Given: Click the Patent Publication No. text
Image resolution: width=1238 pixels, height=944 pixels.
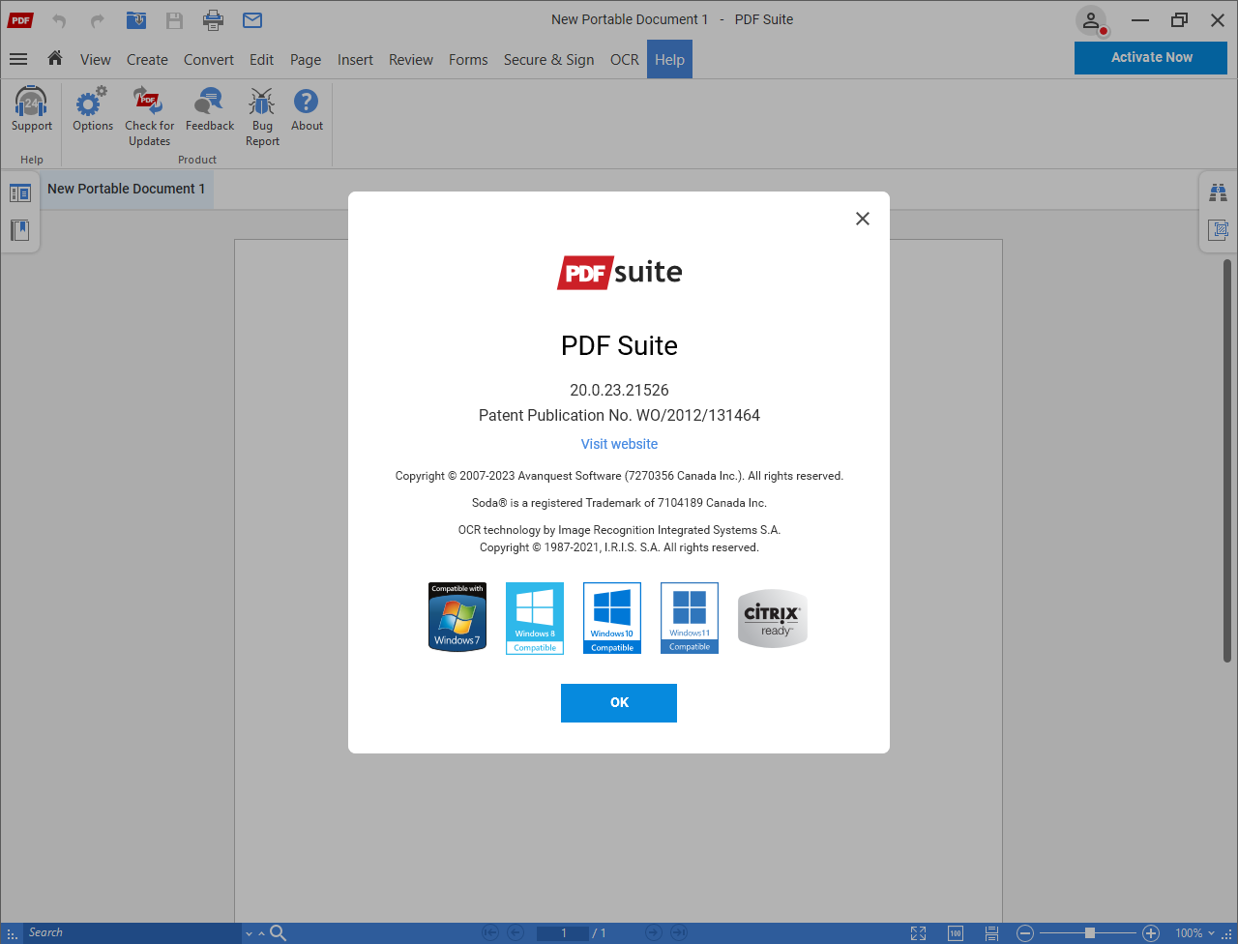Looking at the screenshot, I should point(619,415).
